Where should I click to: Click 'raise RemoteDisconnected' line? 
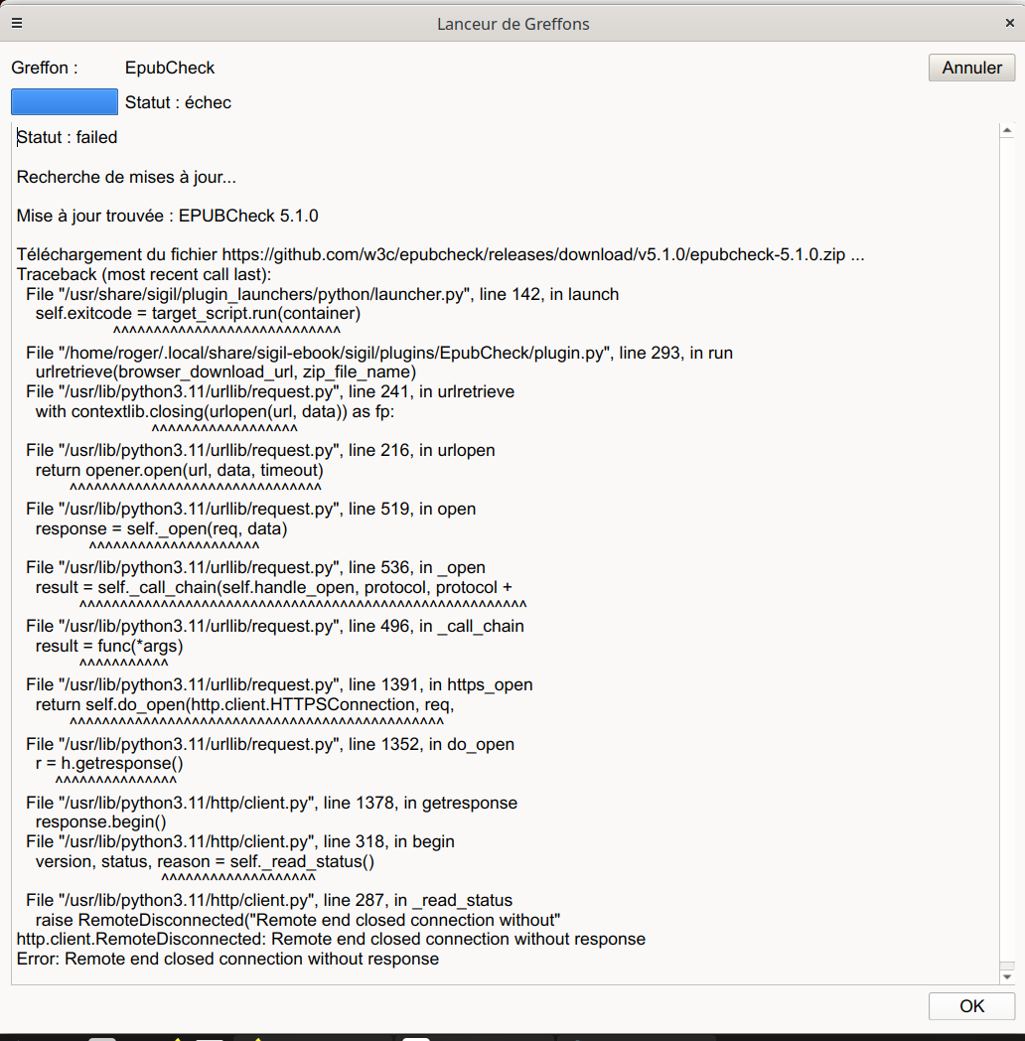click(298, 920)
